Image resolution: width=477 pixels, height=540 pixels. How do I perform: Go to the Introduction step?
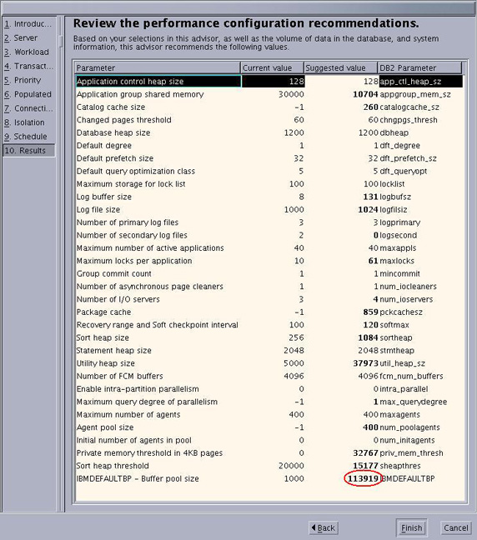[28, 24]
